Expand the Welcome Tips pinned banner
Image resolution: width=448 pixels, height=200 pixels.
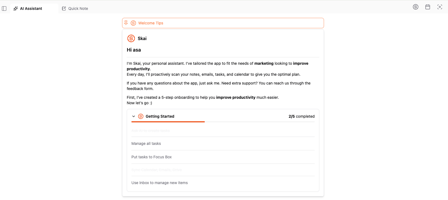pyautogui.click(x=223, y=23)
